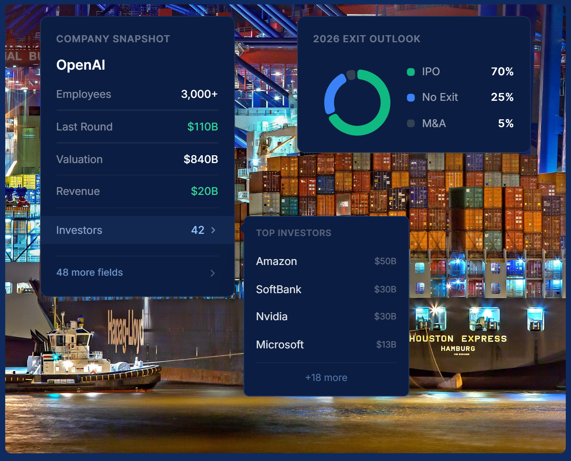
Task: Click the Valuation field label
Action: click(79, 159)
